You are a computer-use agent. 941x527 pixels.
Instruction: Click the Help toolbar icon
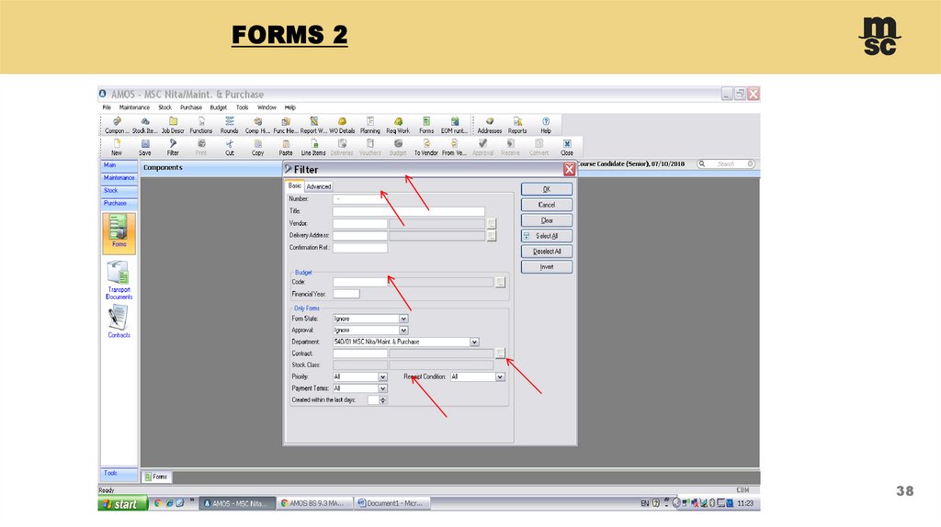pos(546,125)
